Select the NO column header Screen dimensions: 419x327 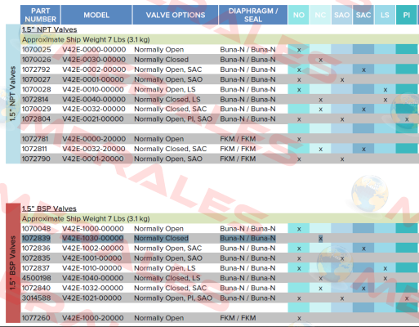[x=299, y=15]
